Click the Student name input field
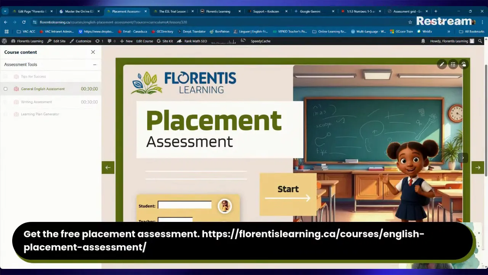The width and height of the screenshot is (488, 275). (x=185, y=205)
